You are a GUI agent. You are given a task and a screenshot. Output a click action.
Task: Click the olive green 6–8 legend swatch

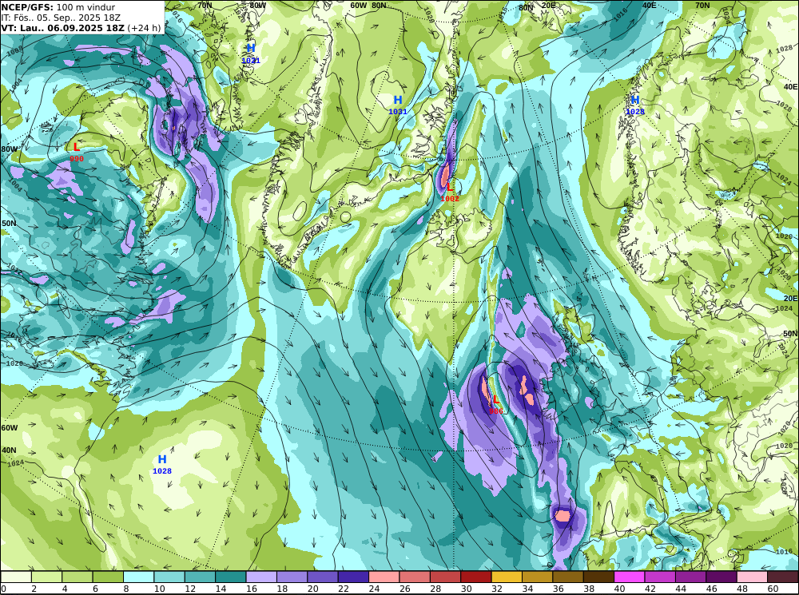(108, 577)
